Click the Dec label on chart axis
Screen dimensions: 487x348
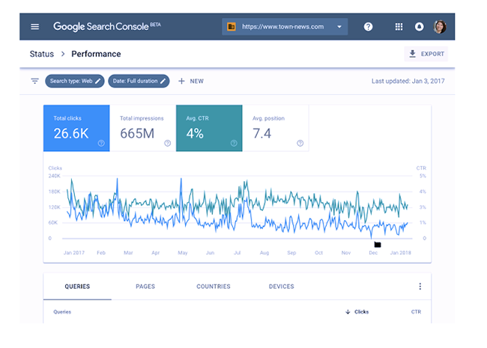tap(373, 253)
